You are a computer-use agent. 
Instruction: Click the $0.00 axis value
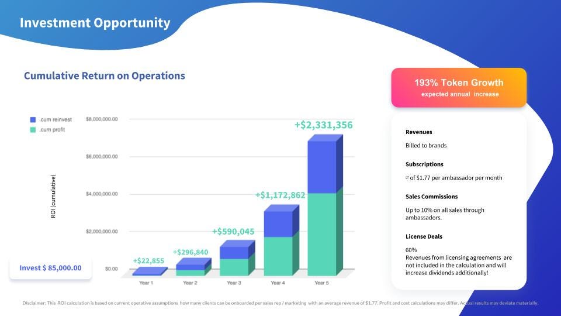111,269
